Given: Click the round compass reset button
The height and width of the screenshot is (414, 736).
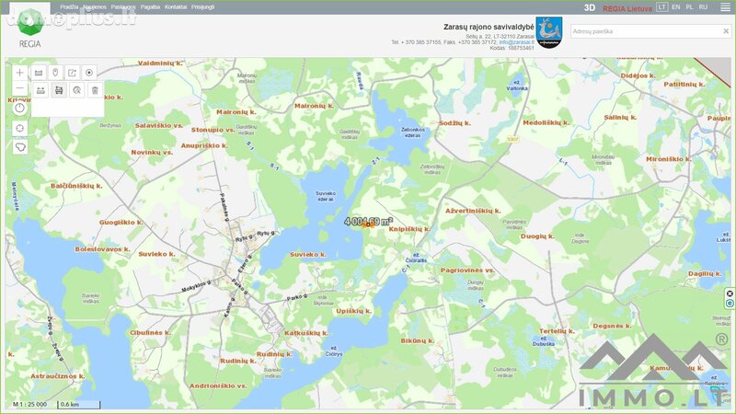Looking at the screenshot, I should 19,109.
